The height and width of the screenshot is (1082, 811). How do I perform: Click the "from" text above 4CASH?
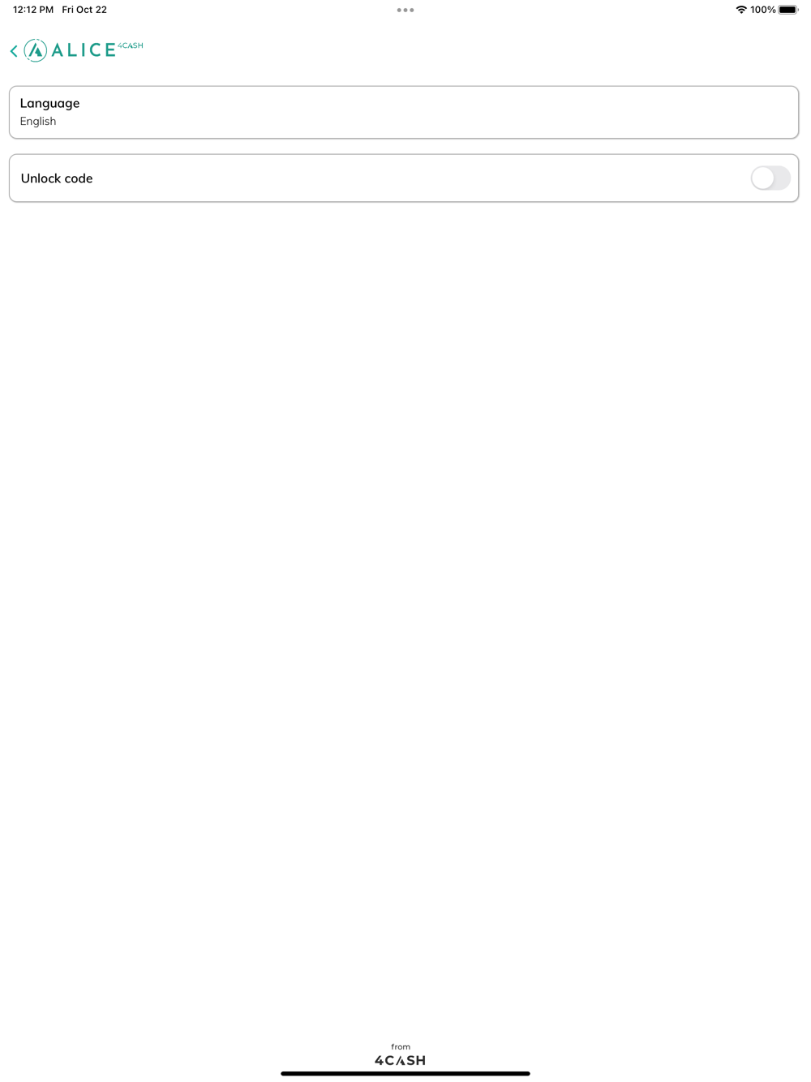coord(401,1046)
